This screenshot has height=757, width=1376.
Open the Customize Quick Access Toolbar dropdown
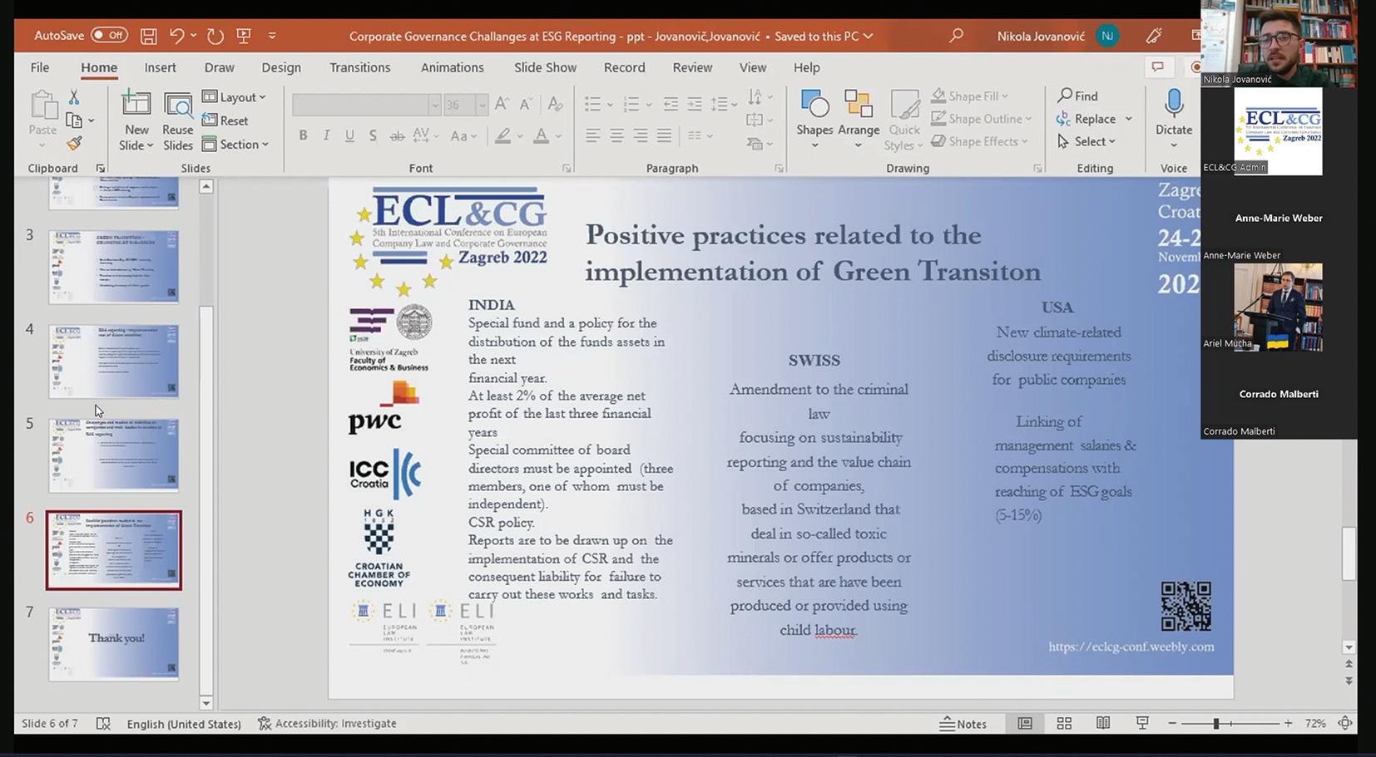click(272, 36)
